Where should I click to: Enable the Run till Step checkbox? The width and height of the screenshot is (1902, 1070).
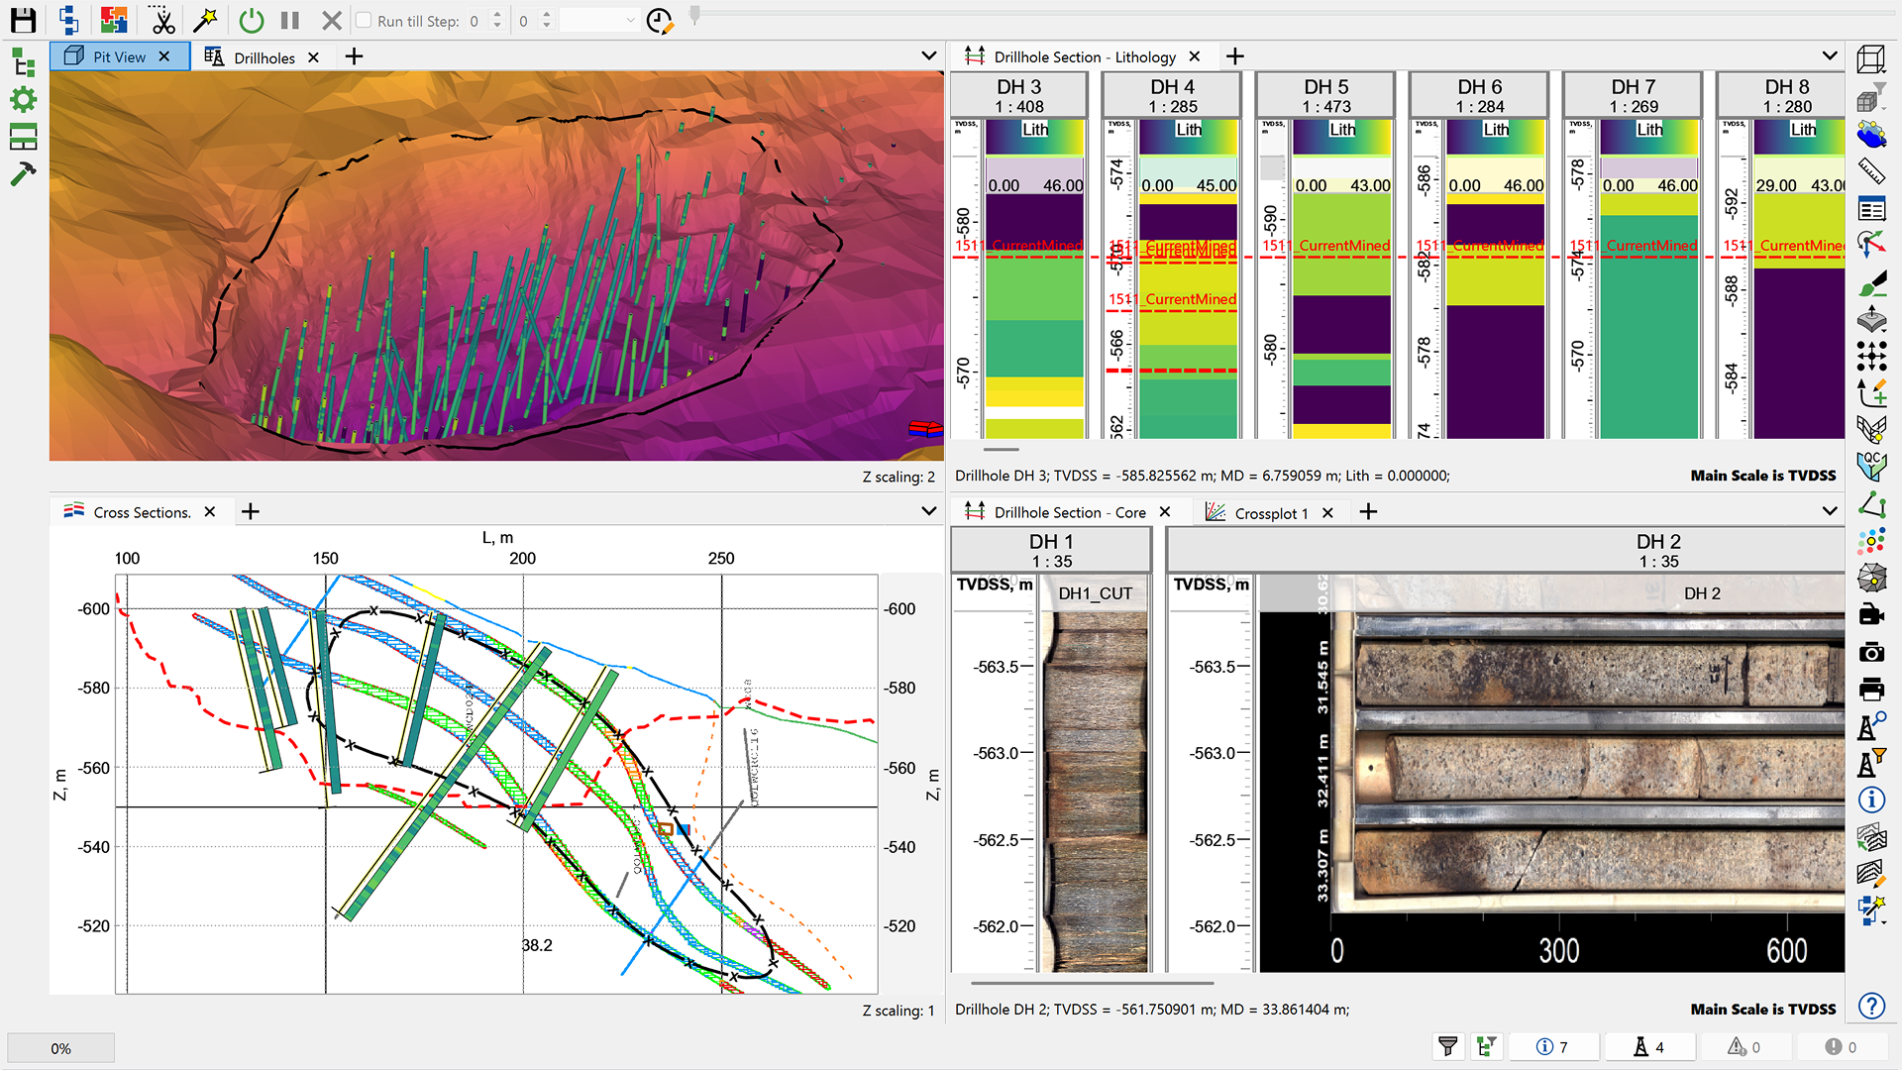(364, 21)
